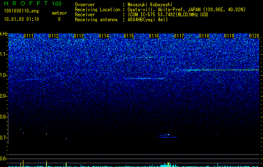The width and height of the screenshot is (263, 167).
Task: Click the faint echo streak near 0116 at 1.0 kHz
Action: pos(146,78)
